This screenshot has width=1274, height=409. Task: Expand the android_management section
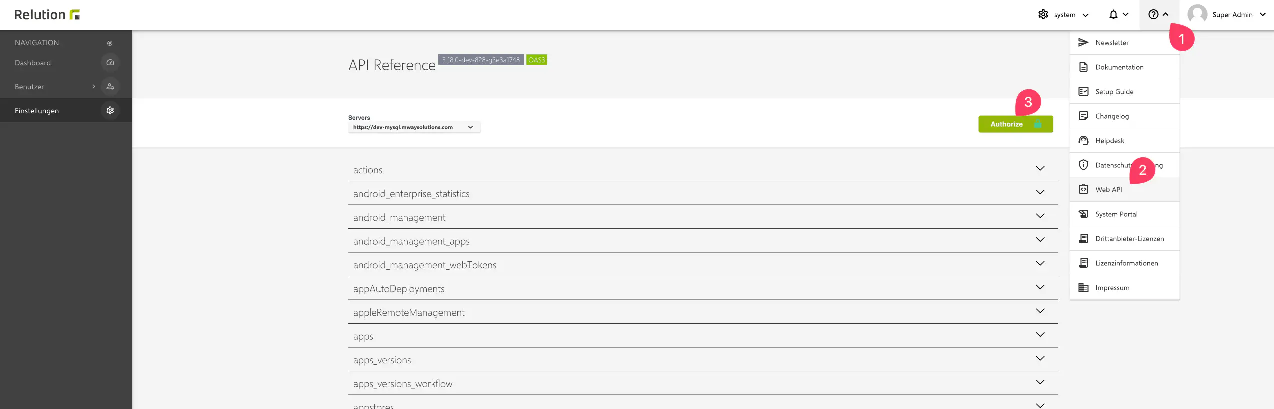tap(1040, 216)
